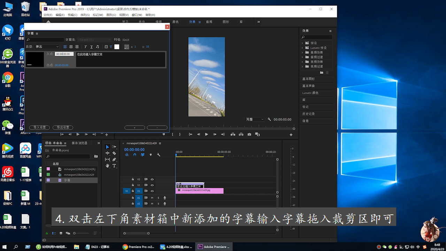Switch to the 媒体浏览器 tab
The width and height of the screenshot is (446, 251).
click(79, 143)
